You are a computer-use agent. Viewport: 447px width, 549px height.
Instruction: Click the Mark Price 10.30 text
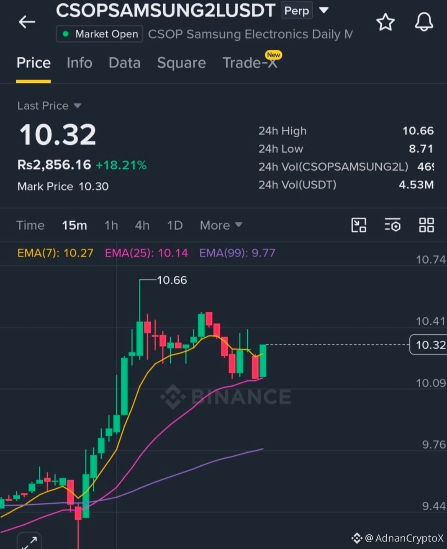pyautogui.click(x=63, y=186)
